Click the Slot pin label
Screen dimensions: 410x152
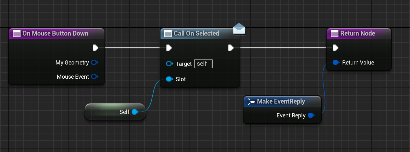pyautogui.click(x=181, y=79)
